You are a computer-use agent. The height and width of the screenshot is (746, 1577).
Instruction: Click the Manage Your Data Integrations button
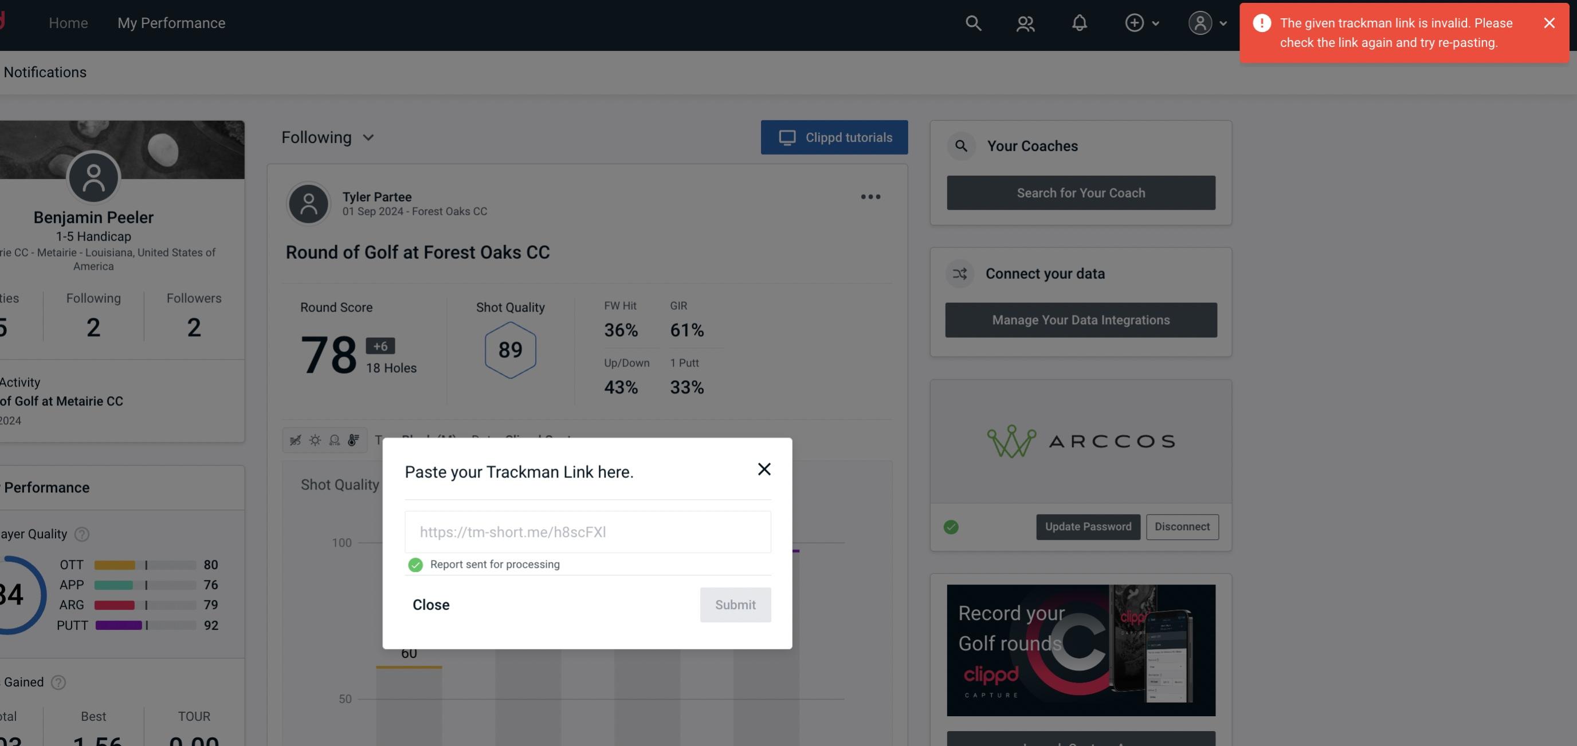(1080, 319)
